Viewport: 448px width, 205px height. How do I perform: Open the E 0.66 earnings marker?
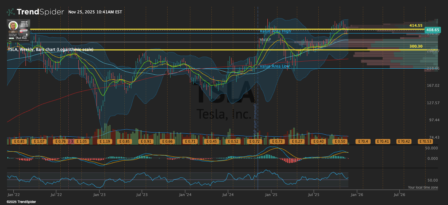click(x=167, y=142)
